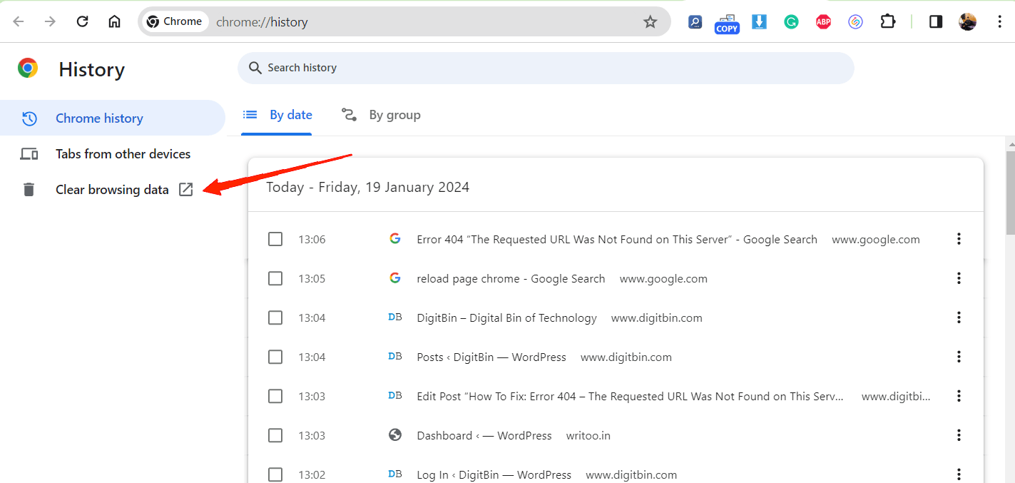
Task: Click the devices icon beside Tabs from other devices
Action: click(29, 153)
